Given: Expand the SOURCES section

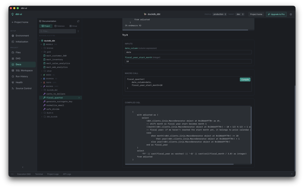Looking at the screenshot, I should [41, 79].
